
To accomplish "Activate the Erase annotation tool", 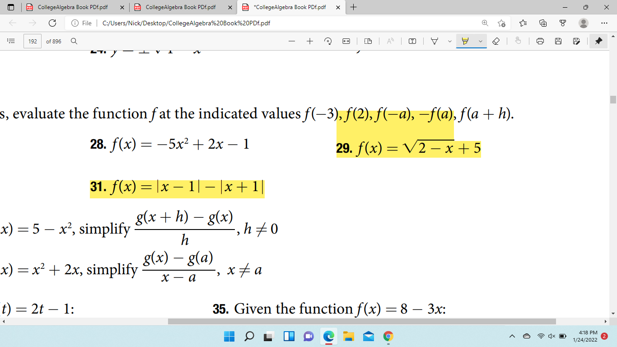I will (496, 41).
